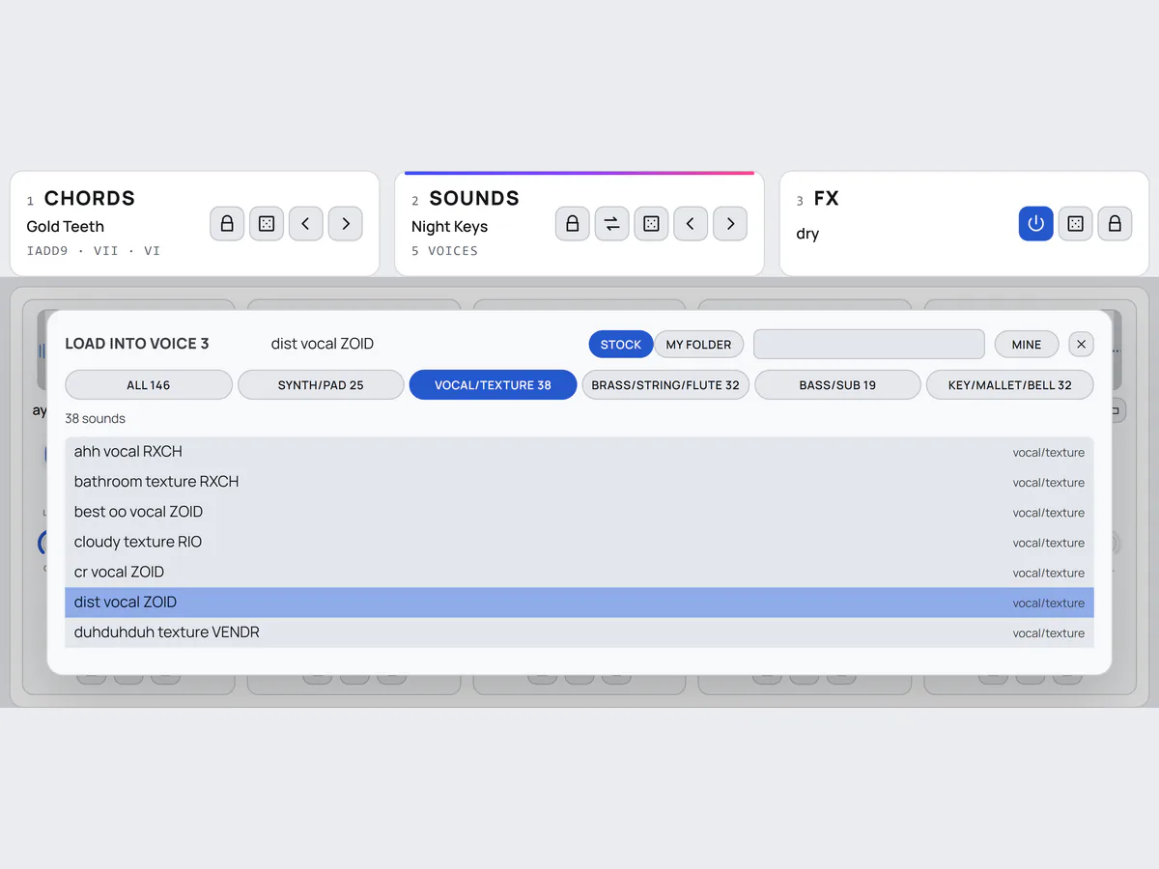Load the bathroom texture RXCH sound
Image resolution: width=1159 pixels, height=869 pixels.
579,482
